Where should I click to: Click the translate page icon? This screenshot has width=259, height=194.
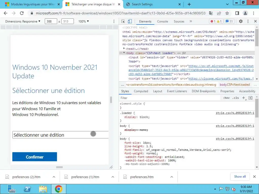coord(211,13)
